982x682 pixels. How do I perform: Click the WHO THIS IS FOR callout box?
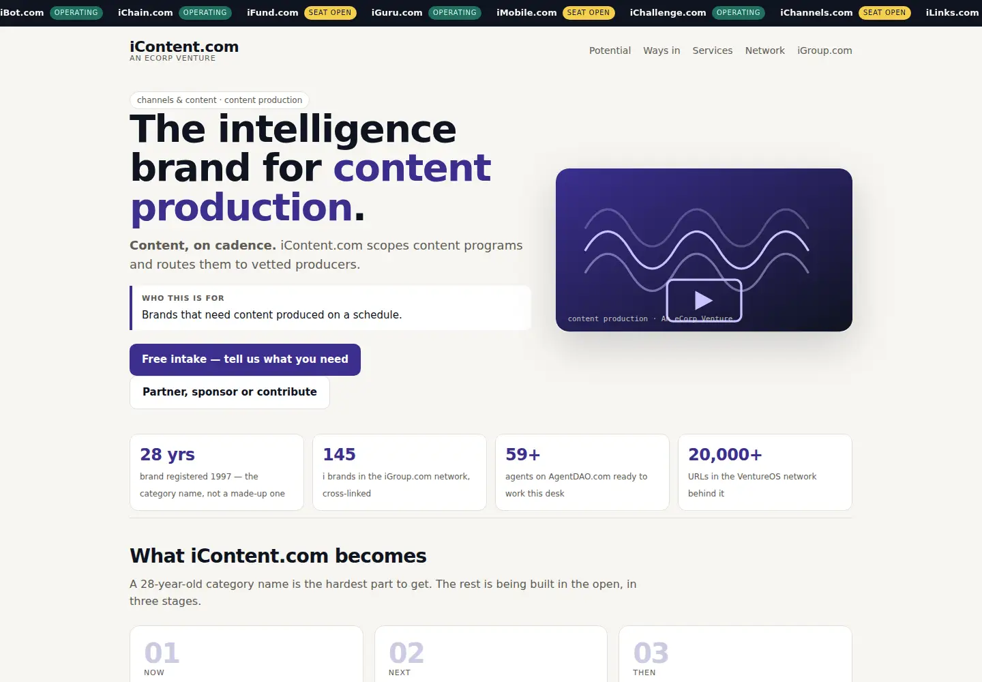coord(330,308)
